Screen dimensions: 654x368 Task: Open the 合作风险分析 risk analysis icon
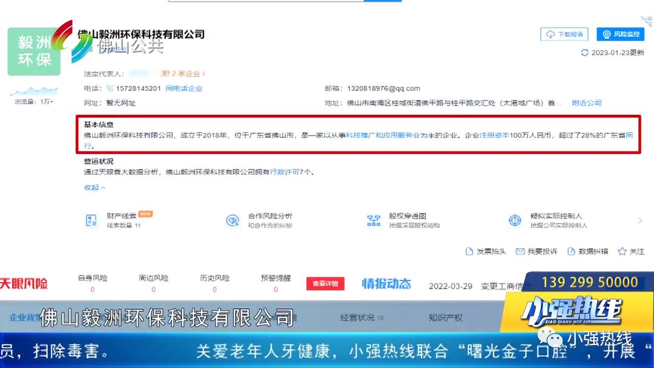[x=233, y=220]
